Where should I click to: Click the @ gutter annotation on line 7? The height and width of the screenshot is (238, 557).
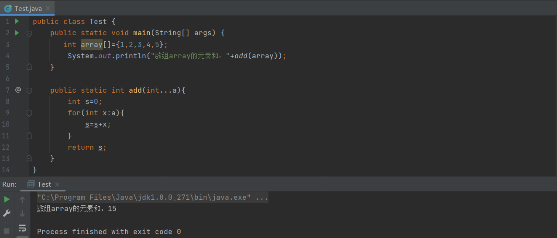point(18,90)
